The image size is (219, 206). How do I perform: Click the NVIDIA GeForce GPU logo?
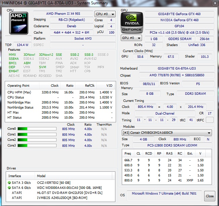(132, 23)
